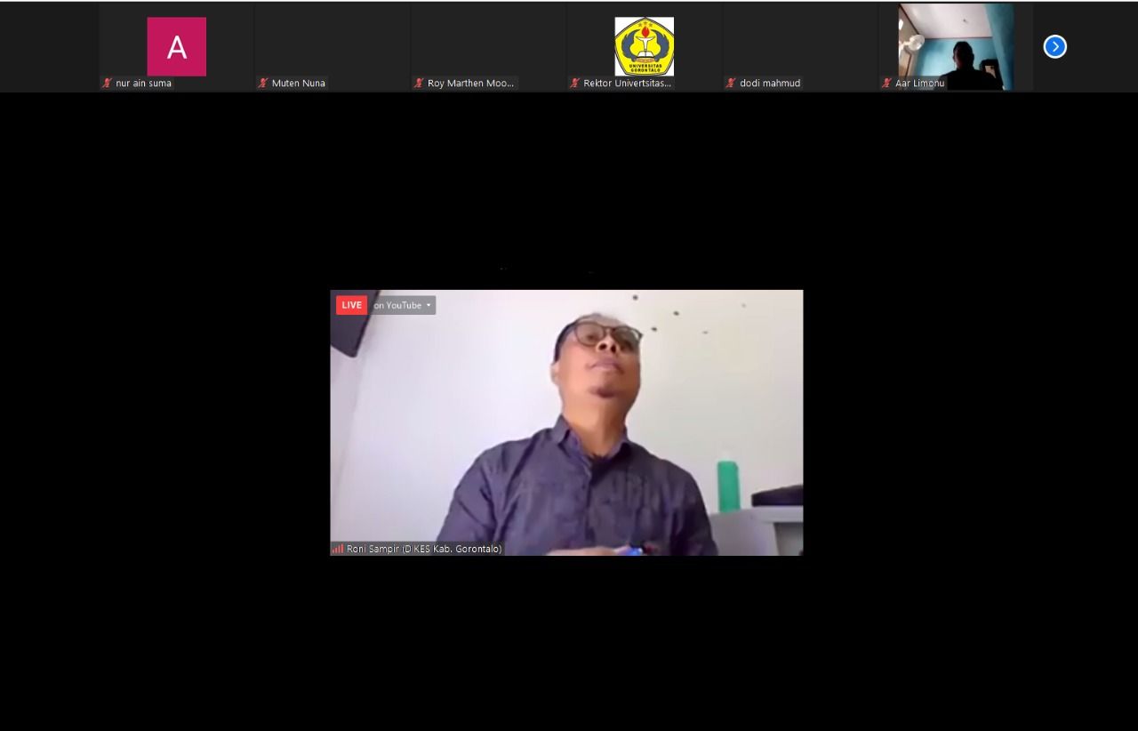Click Roy Marthen's muted microphone icon

419,84
